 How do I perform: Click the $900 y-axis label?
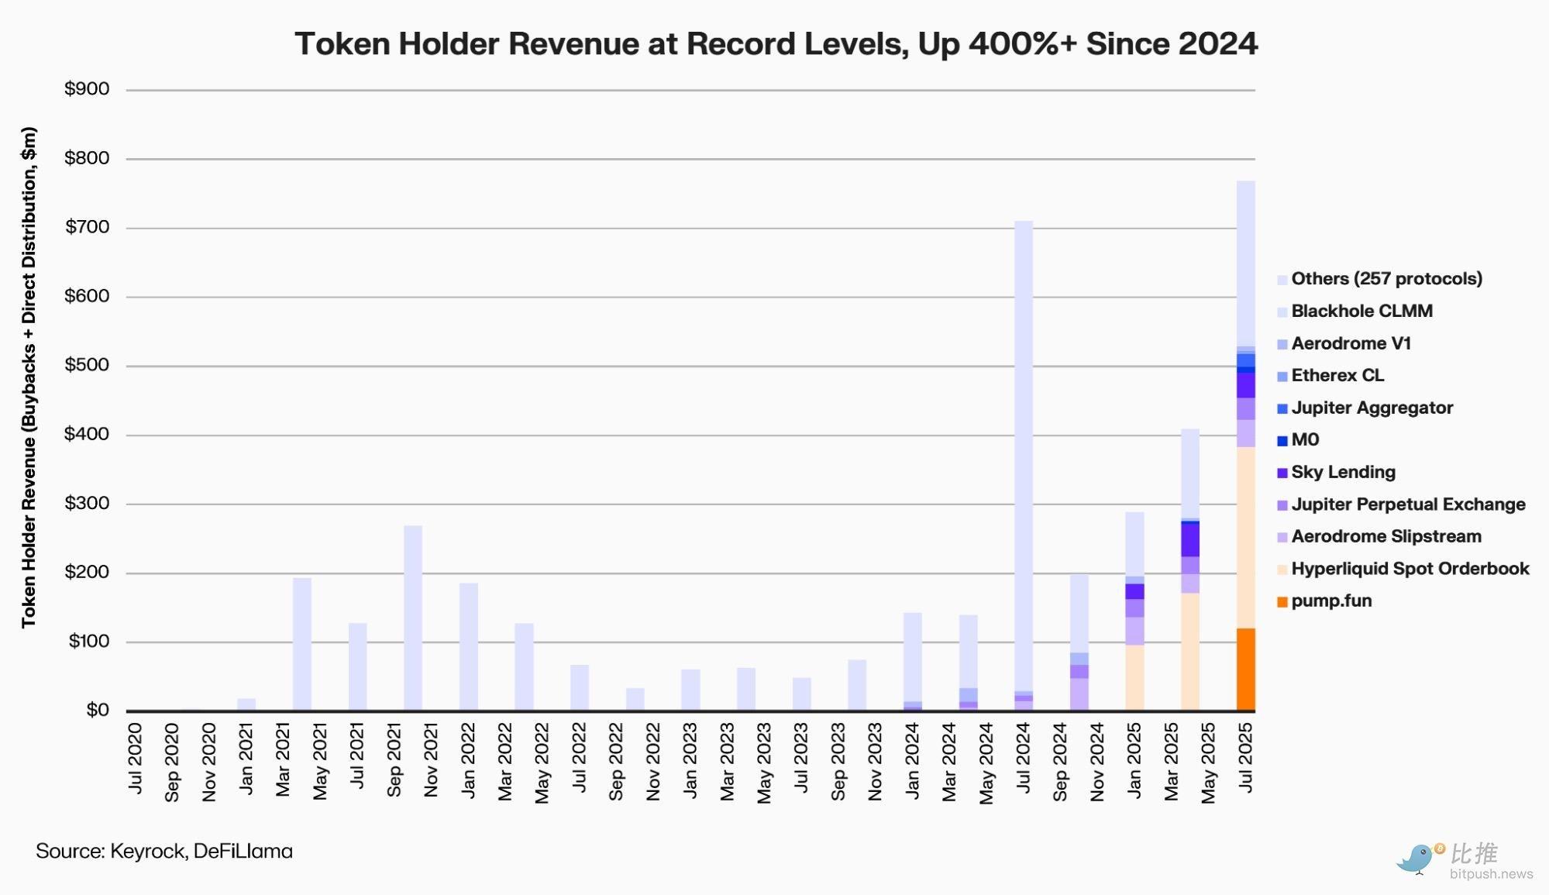tap(87, 89)
